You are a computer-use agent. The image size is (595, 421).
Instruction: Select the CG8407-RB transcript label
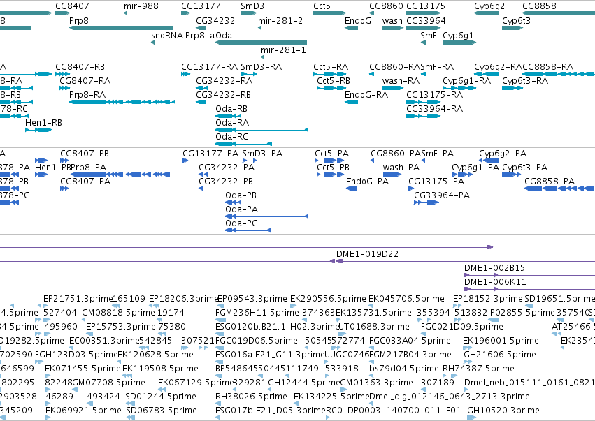80,67
